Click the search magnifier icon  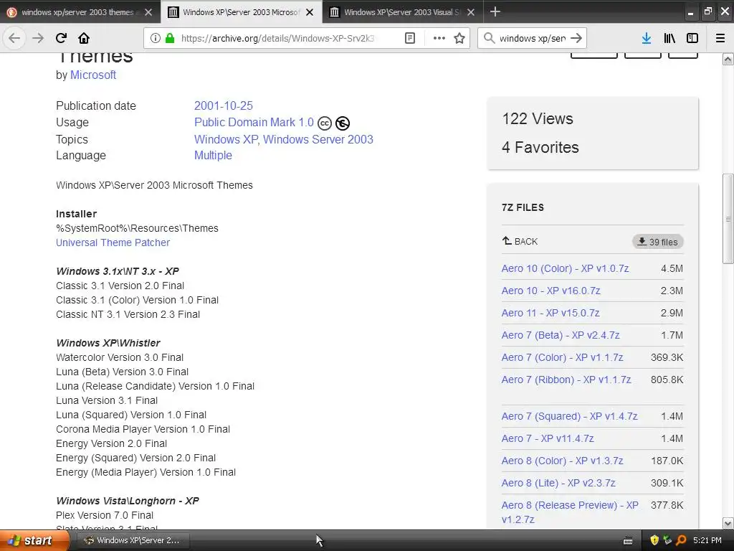(x=489, y=39)
